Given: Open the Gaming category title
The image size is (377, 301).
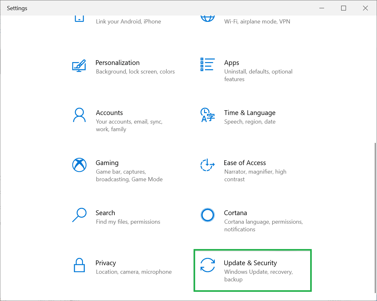Looking at the screenshot, I should pyautogui.click(x=107, y=163).
